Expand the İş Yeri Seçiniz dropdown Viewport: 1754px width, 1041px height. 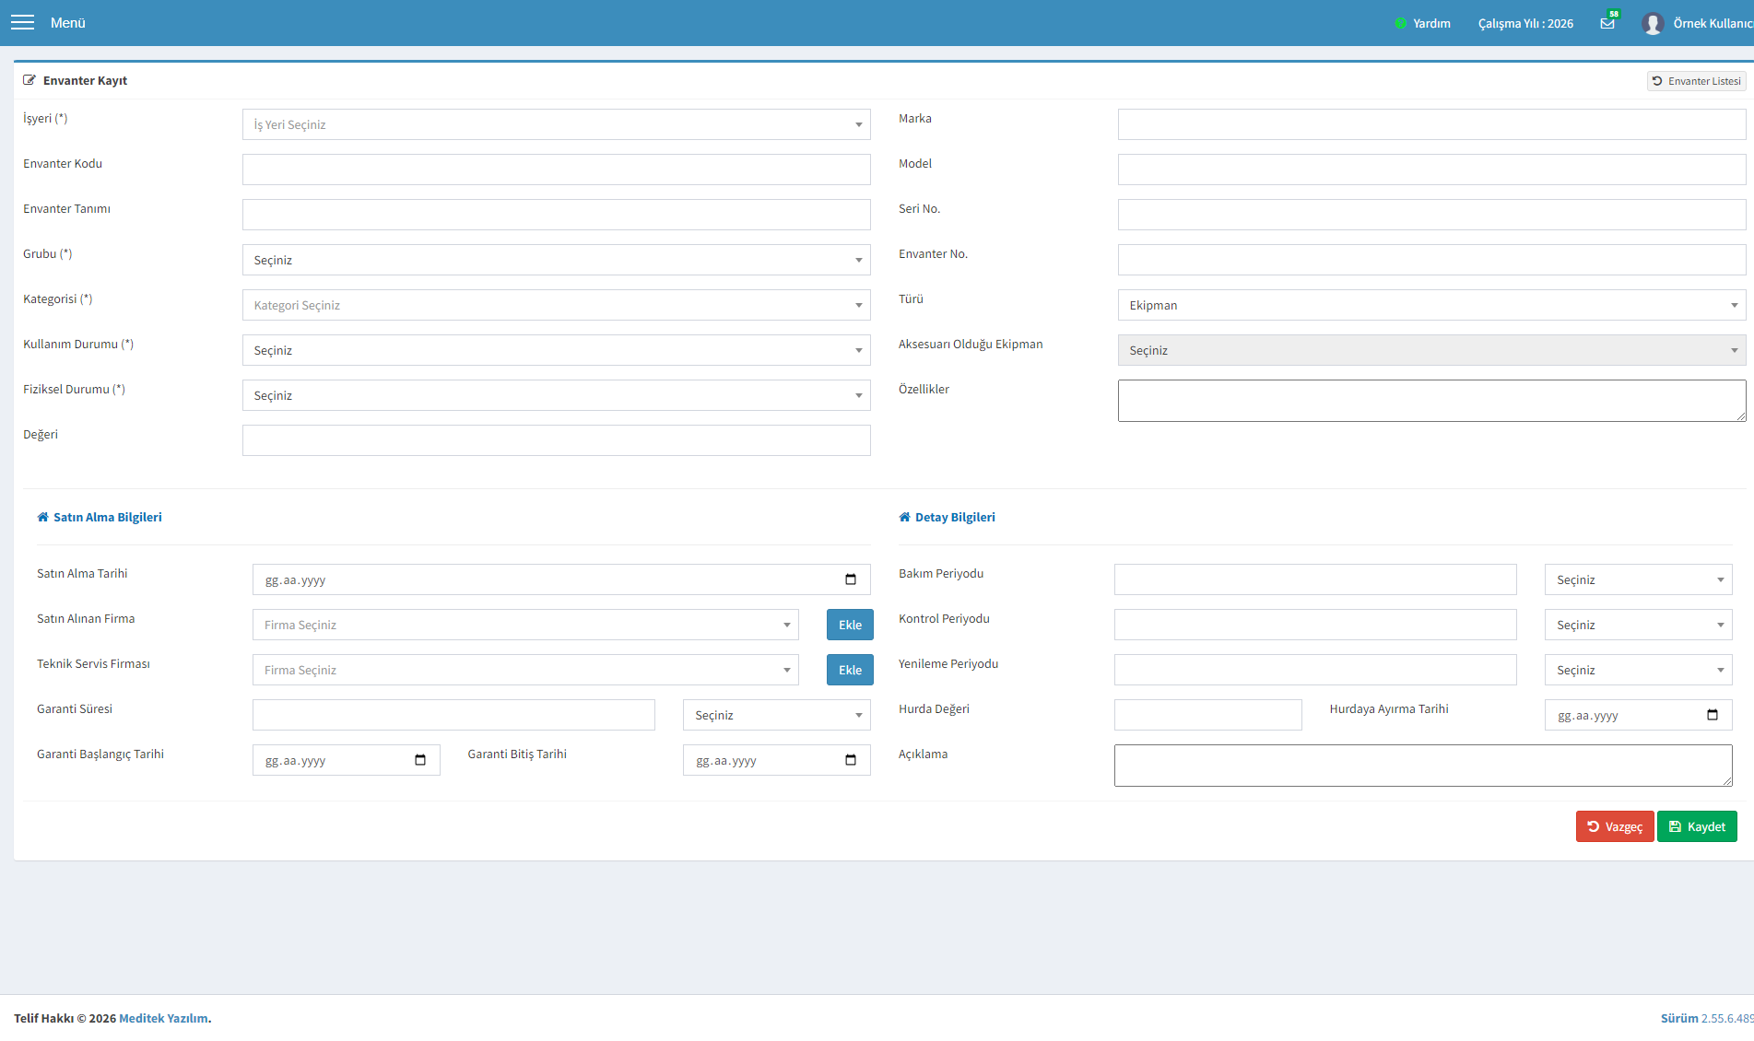556,124
